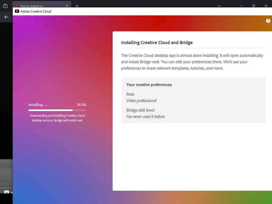The height and width of the screenshot is (204, 272).
Task: Close the browser window
Action: coord(266,6)
